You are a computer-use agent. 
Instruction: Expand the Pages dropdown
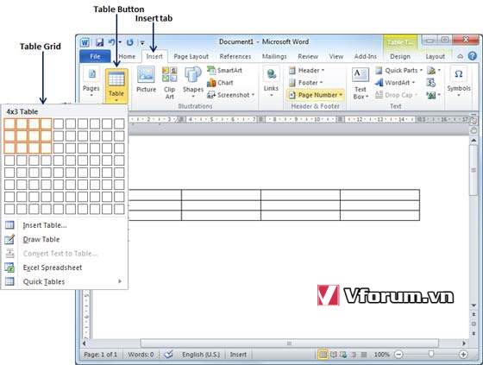(91, 81)
